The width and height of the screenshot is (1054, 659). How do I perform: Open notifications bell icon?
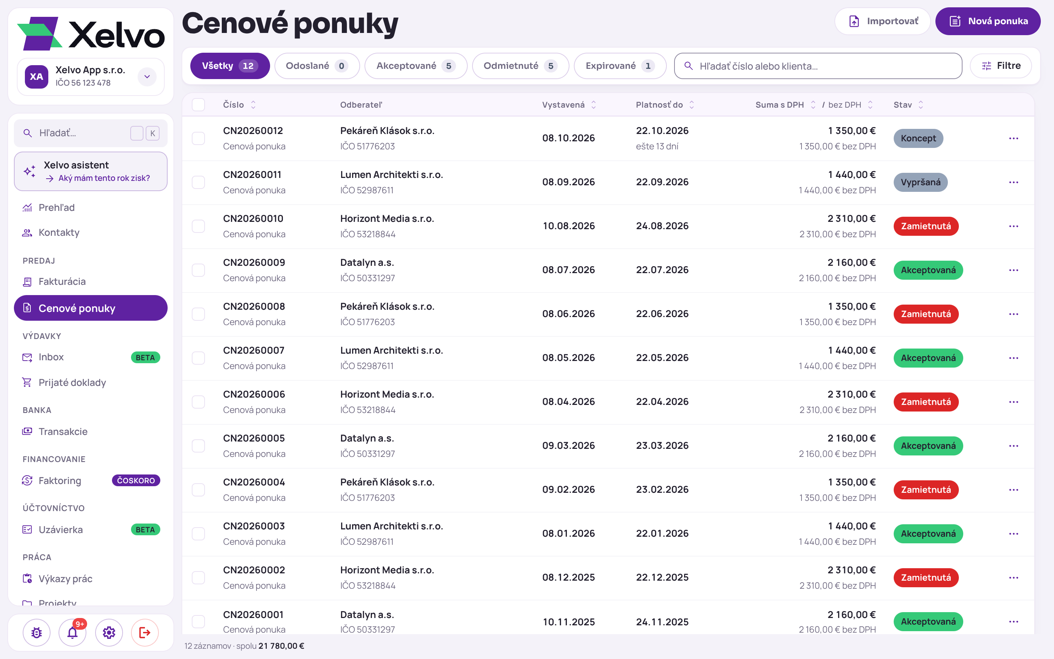pos(73,632)
